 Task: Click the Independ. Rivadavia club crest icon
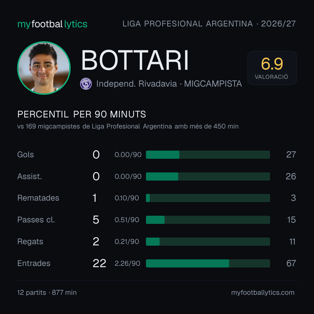86,84
